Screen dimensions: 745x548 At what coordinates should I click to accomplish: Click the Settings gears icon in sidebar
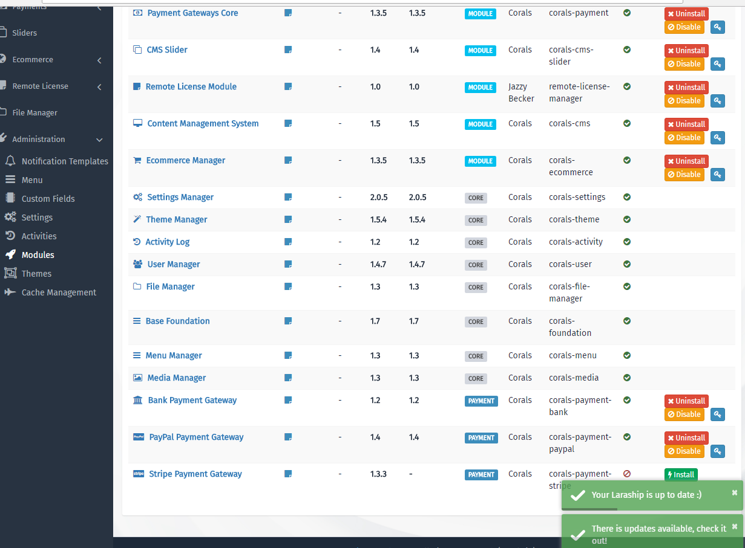10,218
